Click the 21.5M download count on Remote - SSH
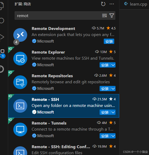Image resolution: width=149 pixels, height=155 pixels. tap(100, 99)
